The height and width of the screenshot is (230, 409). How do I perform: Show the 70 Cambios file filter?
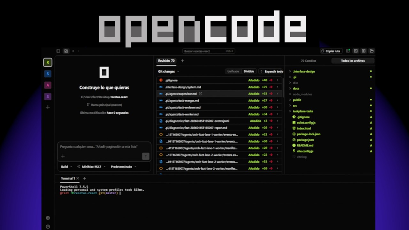tap(308, 61)
